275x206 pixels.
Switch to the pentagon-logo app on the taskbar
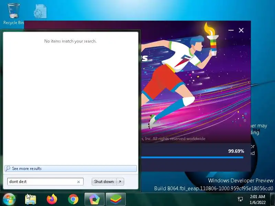[x=94, y=199]
